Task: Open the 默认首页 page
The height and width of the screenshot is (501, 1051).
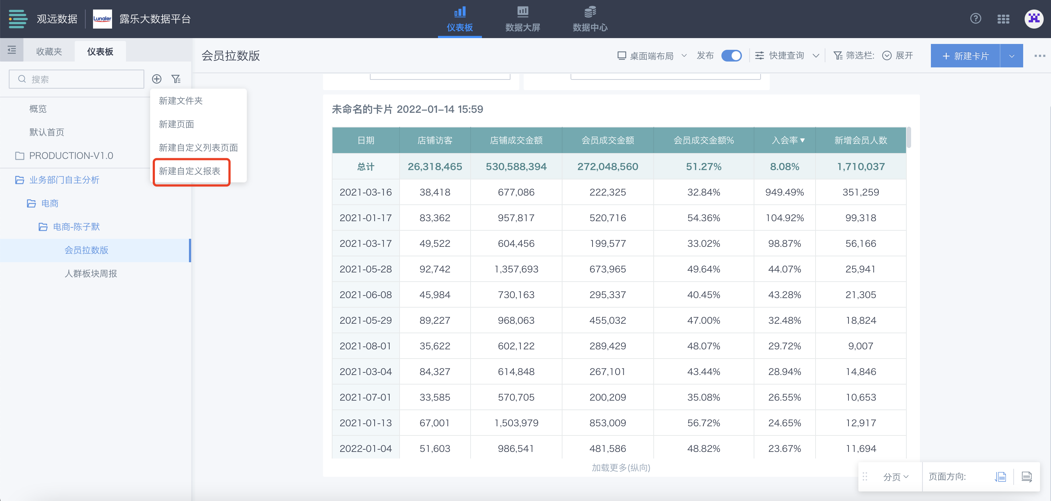Action: (x=47, y=132)
